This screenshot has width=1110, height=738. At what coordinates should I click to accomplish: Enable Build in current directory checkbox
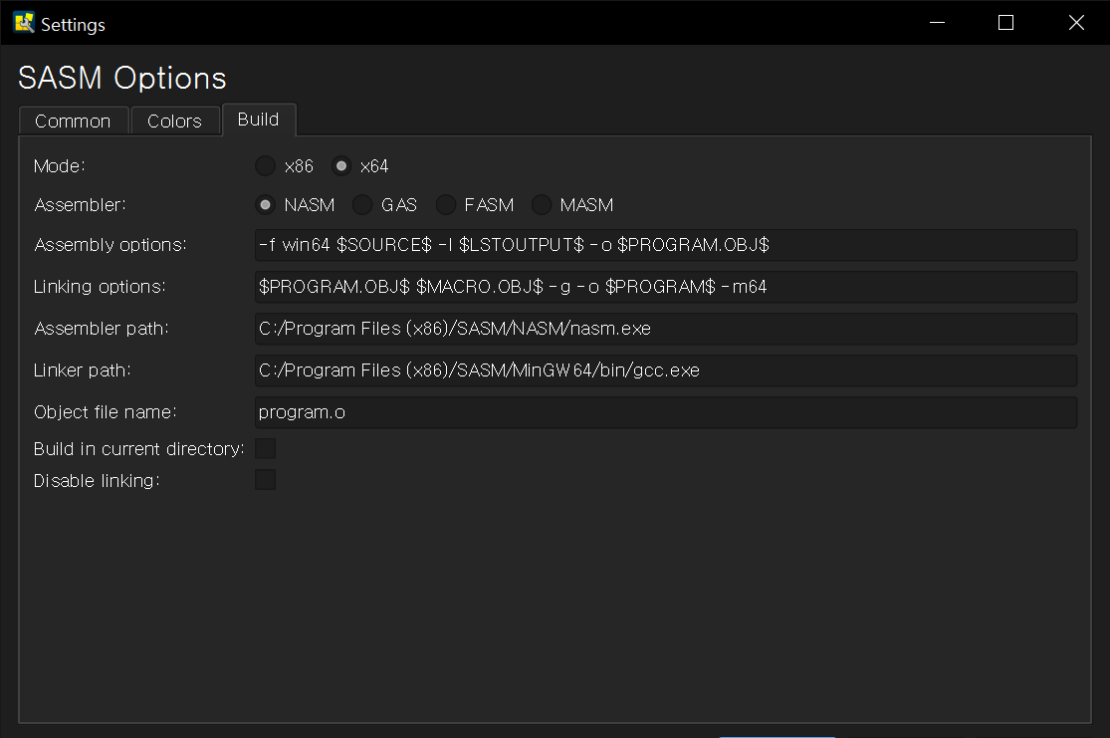(x=266, y=449)
